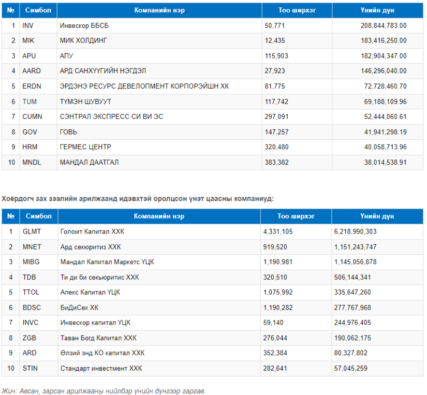Image resolution: width=427 pixels, height=395 pixels.
Task: Select the amount "506,144,341"
Action: 352,277
